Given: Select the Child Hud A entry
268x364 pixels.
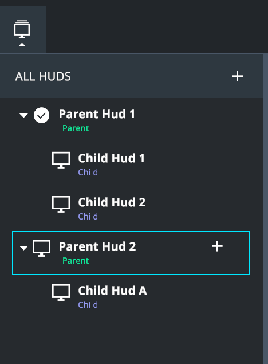Looking at the screenshot, I should click(131, 296).
